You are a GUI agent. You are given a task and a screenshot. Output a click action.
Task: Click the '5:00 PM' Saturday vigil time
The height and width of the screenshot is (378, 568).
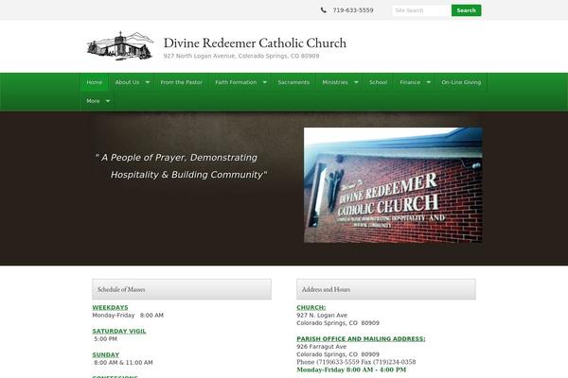pos(105,339)
